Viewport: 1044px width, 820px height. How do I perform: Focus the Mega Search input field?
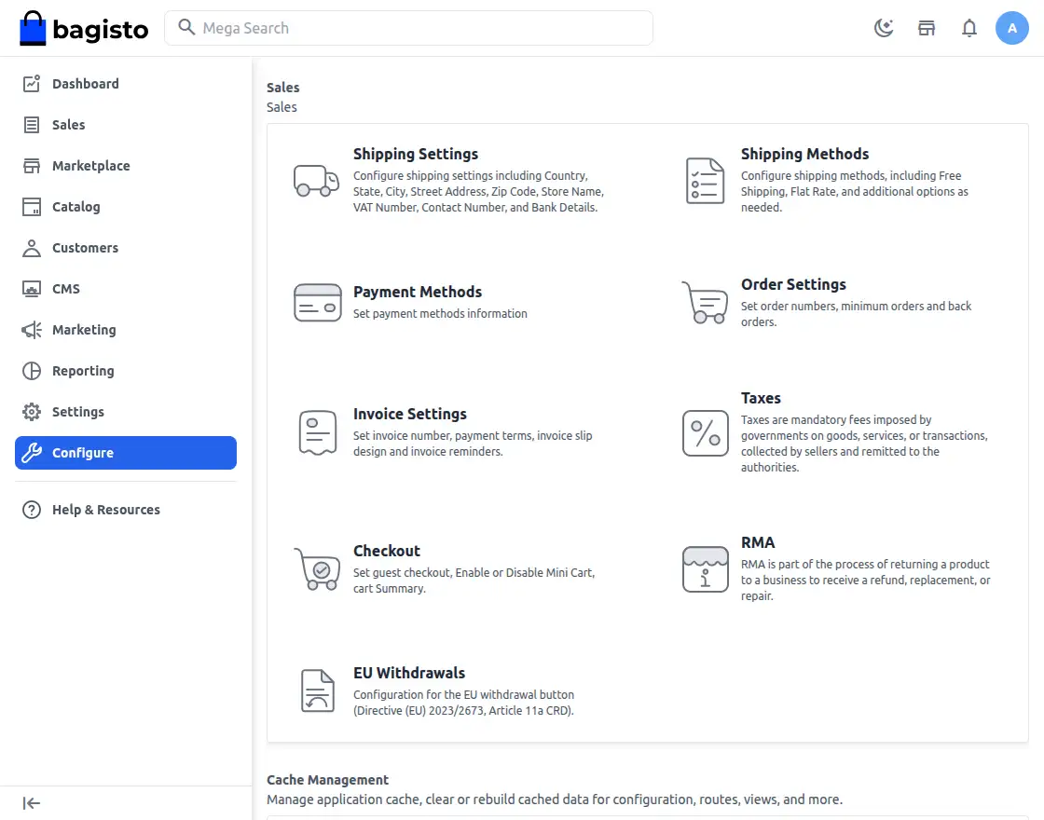(x=408, y=28)
